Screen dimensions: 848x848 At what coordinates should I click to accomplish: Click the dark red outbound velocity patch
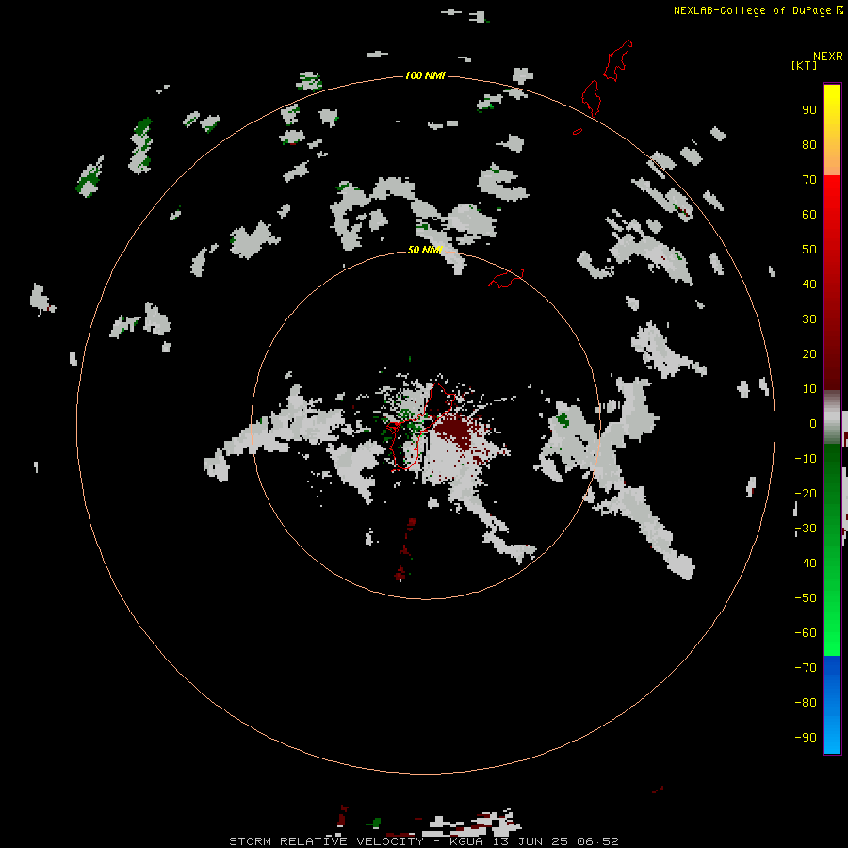[x=454, y=430]
